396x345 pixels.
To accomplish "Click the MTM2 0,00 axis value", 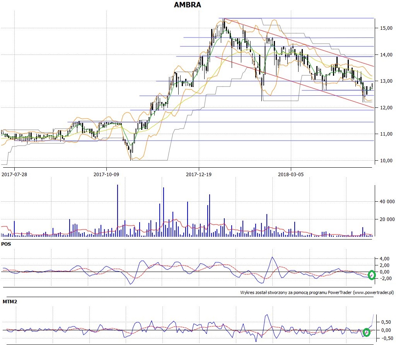I will click(x=386, y=330).
